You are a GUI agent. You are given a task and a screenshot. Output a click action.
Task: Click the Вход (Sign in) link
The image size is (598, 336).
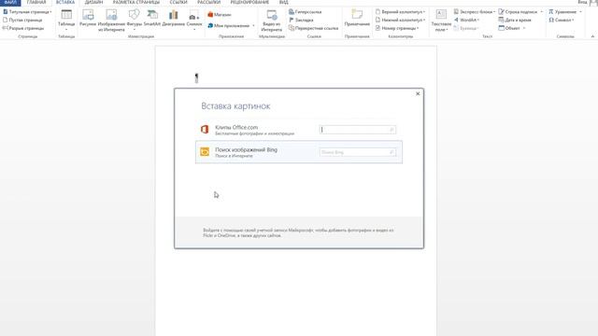[x=583, y=2]
